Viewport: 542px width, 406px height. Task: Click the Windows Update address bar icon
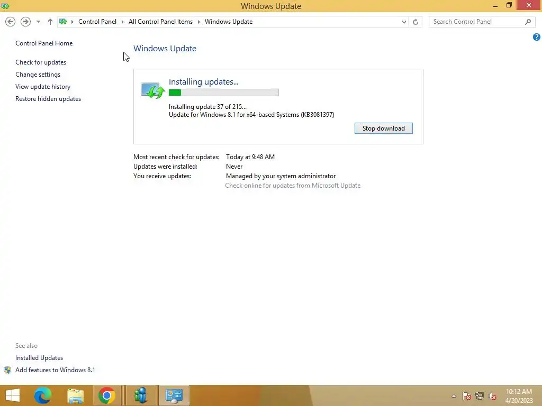coord(63,22)
